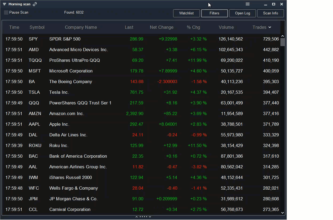The image size is (333, 220).
Task: Click the Scan Info button
Action: [x=270, y=13]
